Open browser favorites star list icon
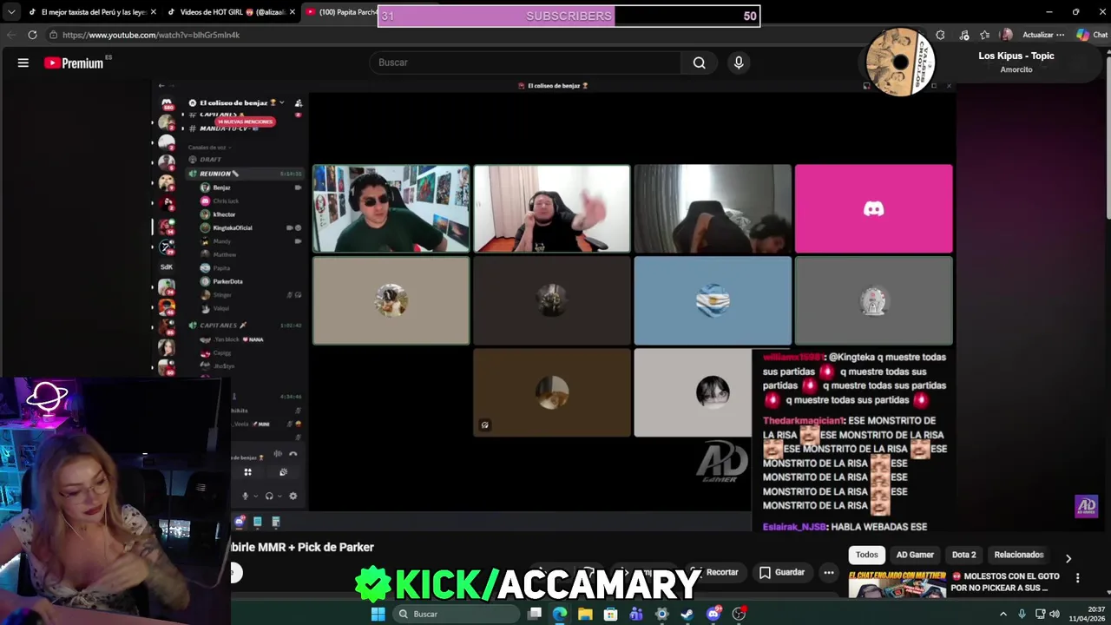This screenshot has width=1111, height=625. [x=984, y=35]
